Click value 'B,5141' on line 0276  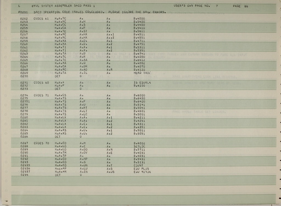click(139, 105)
